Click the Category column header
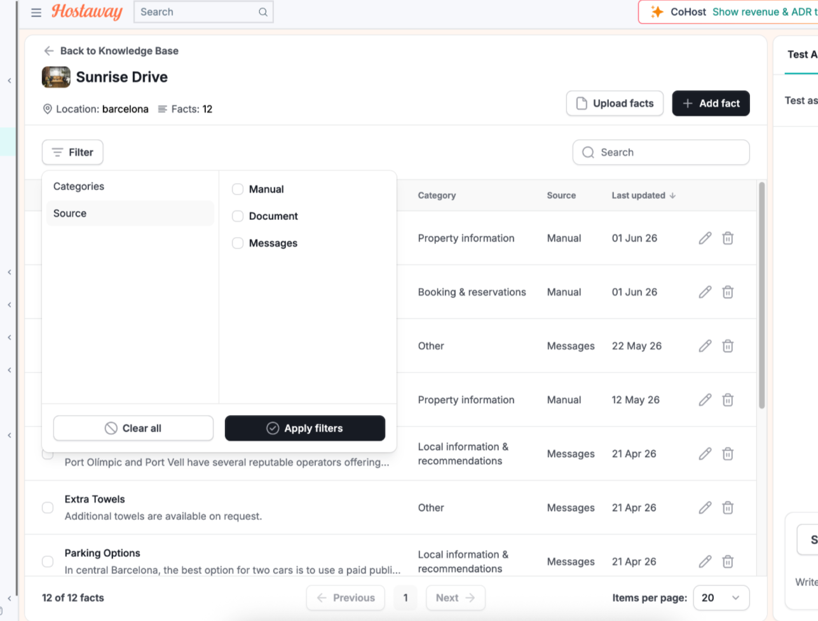 click(x=437, y=196)
